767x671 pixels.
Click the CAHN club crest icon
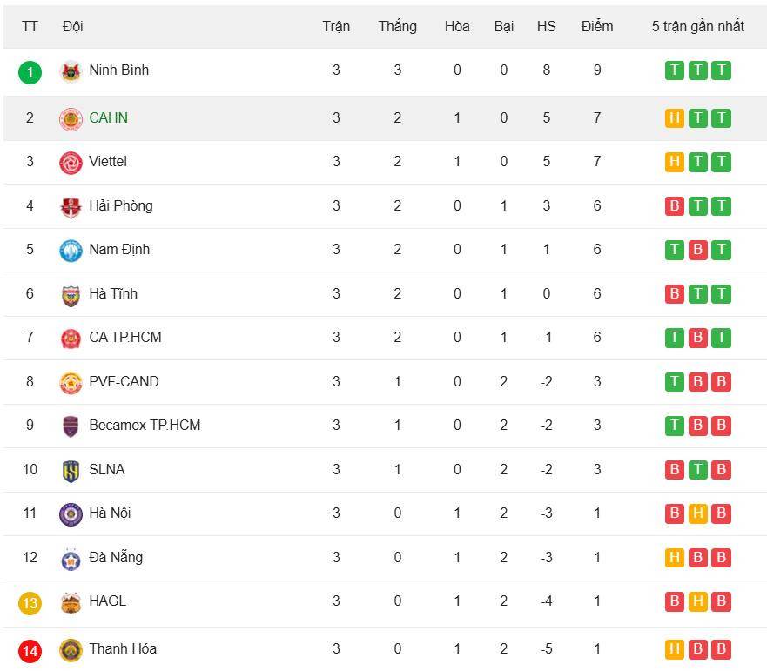point(71,119)
